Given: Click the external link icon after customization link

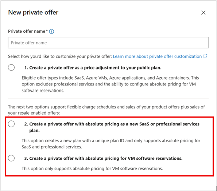Looking at the screenshot, I should 205,56.
